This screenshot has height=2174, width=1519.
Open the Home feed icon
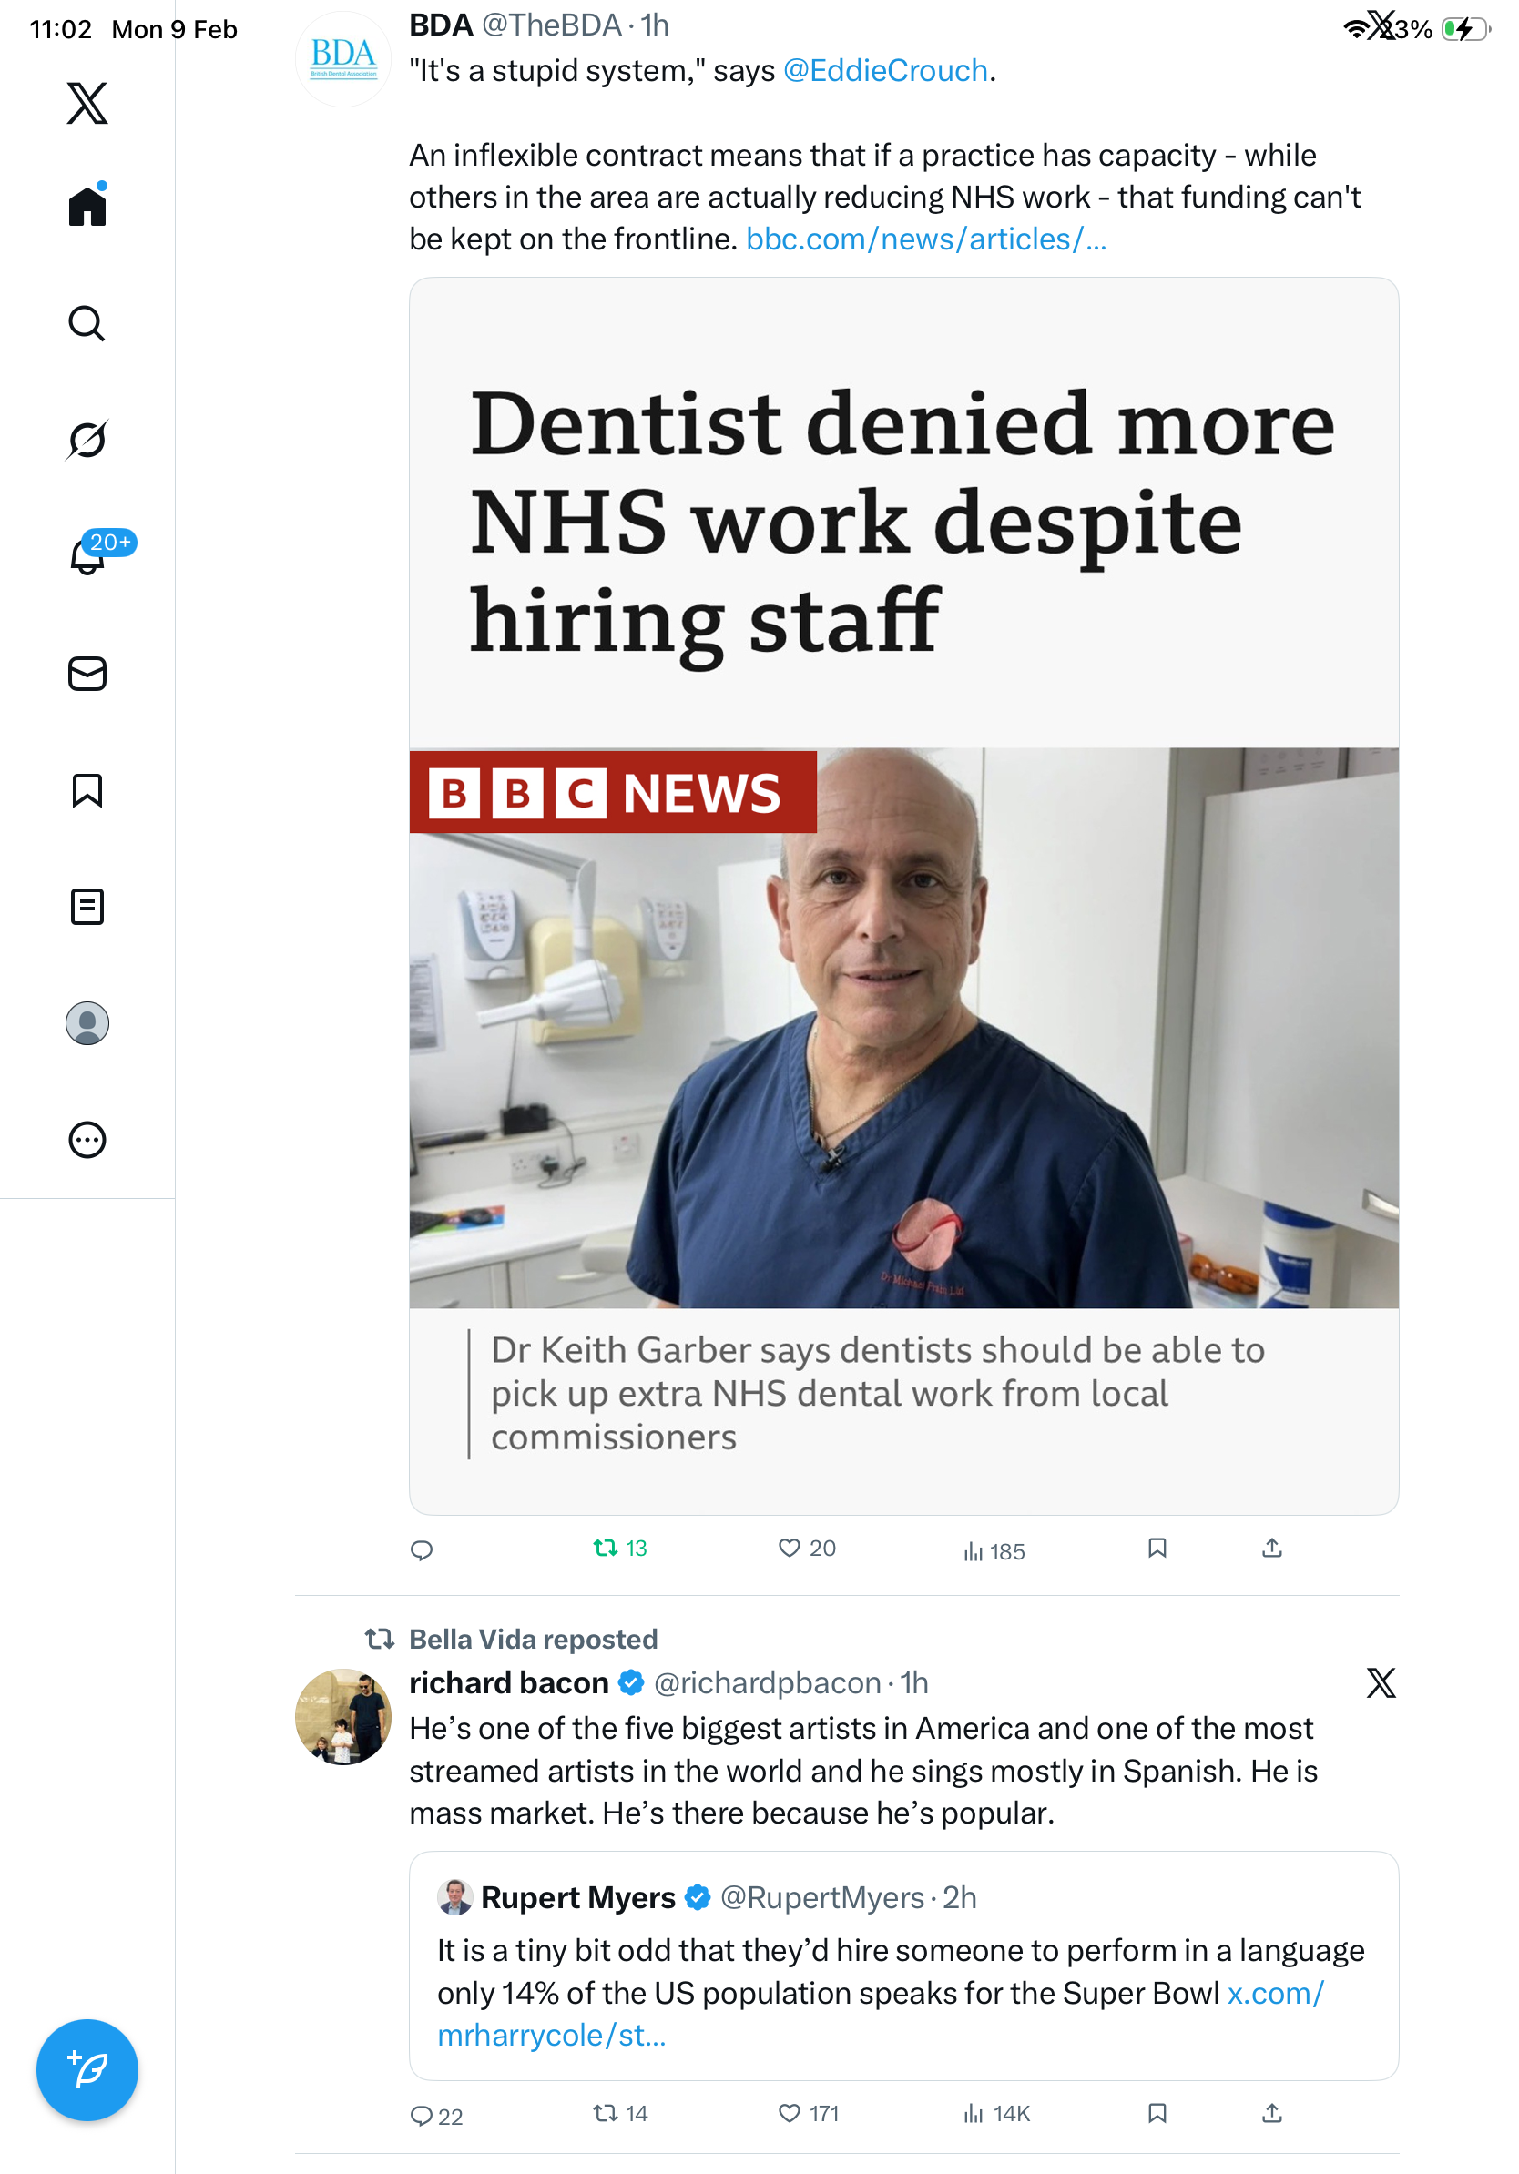(x=87, y=206)
